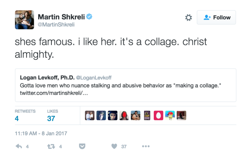The width and height of the screenshot is (251, 153).
Task: Click the SpongeBob avatar among likers
Action: tap(170, 115)
